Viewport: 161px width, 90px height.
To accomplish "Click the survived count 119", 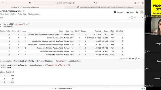I will click(x=12, y=82).
